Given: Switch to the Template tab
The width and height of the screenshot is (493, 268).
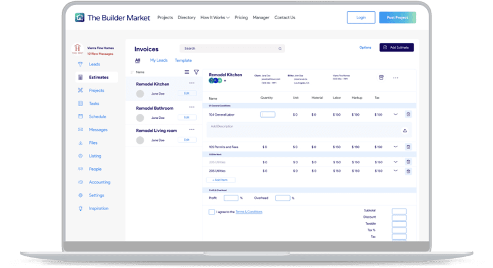Looking at the screenshot, I should (x=183, y=60).
